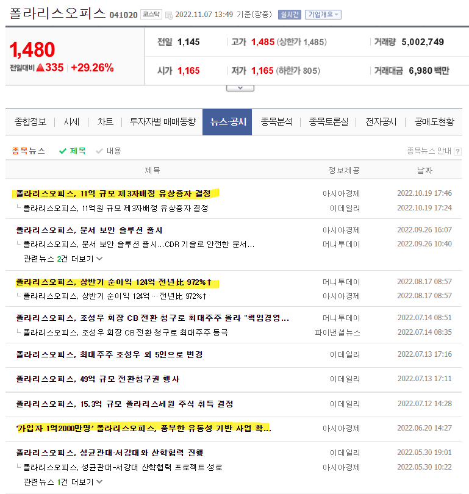Click the calendar icon beside the date
Viewport: 469px width, 494px height.
[x=169, y=15]
